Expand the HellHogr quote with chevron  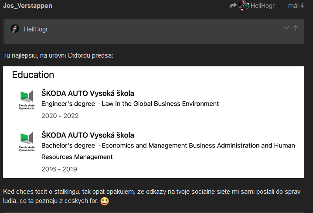pyautogui.click(x=286, y=28)
